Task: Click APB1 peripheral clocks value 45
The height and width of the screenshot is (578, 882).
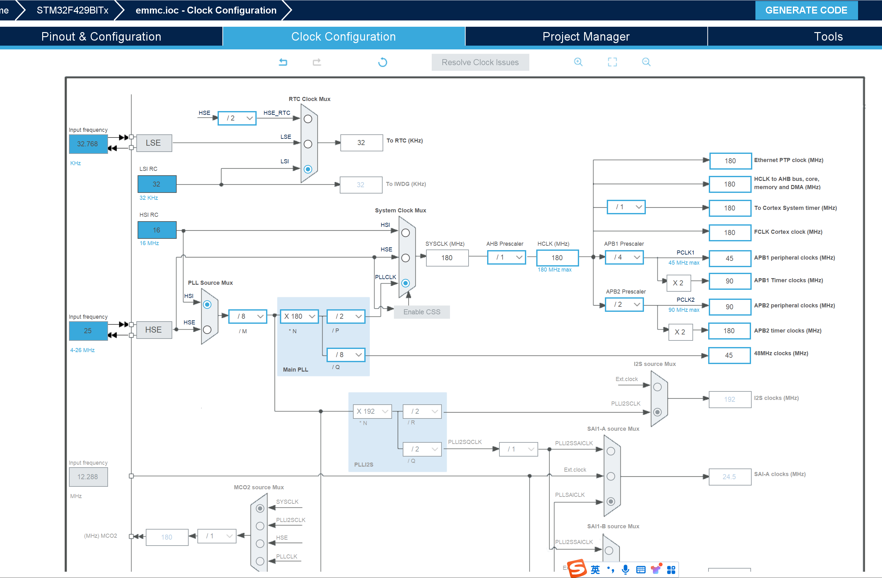Action: pyautogui.click(x=730, y=258)
